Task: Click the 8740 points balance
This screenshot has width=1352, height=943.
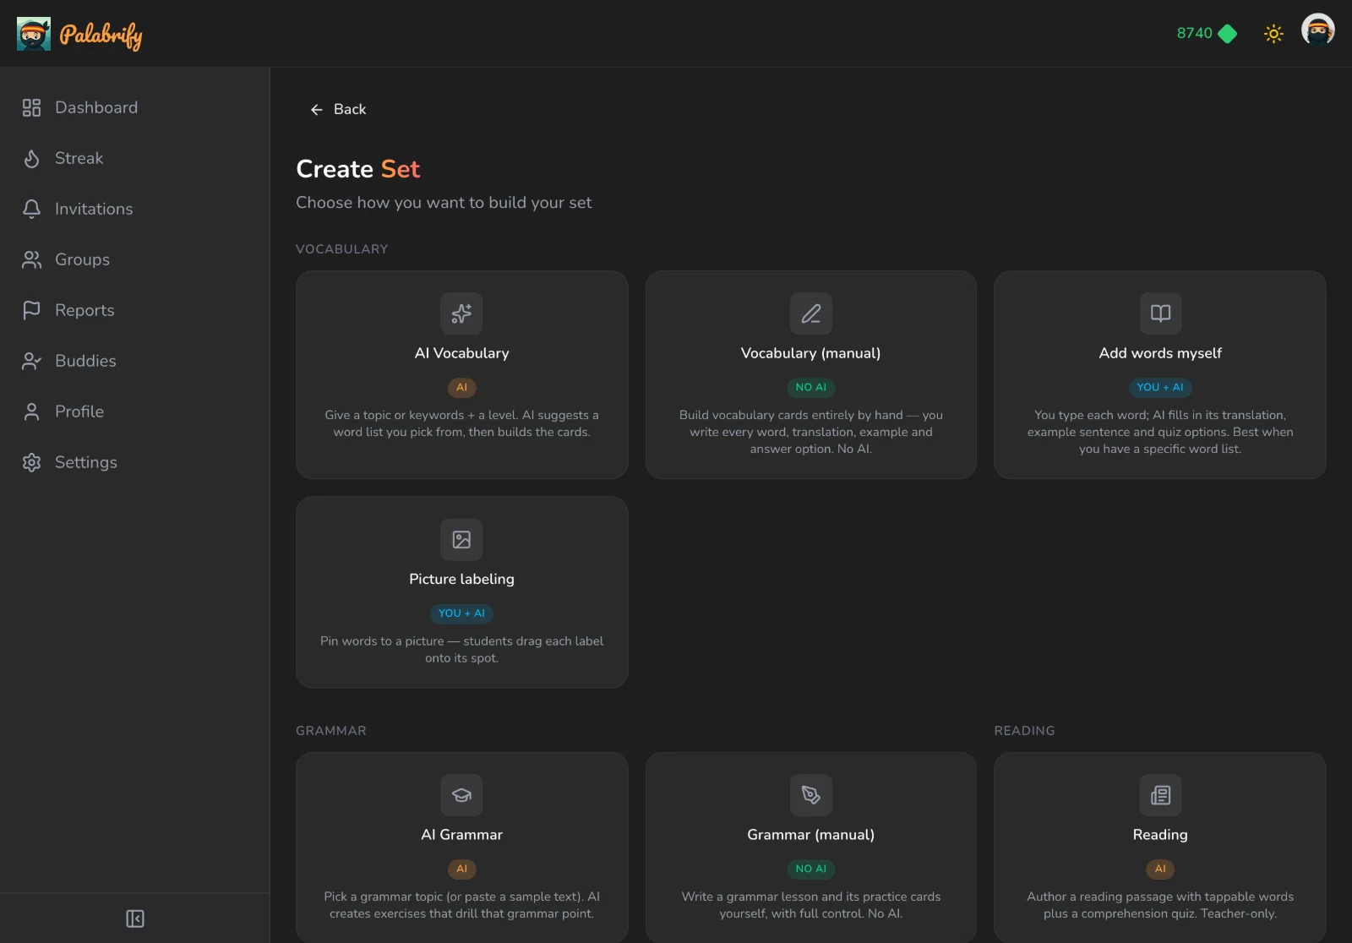Action: [1194, 34]
